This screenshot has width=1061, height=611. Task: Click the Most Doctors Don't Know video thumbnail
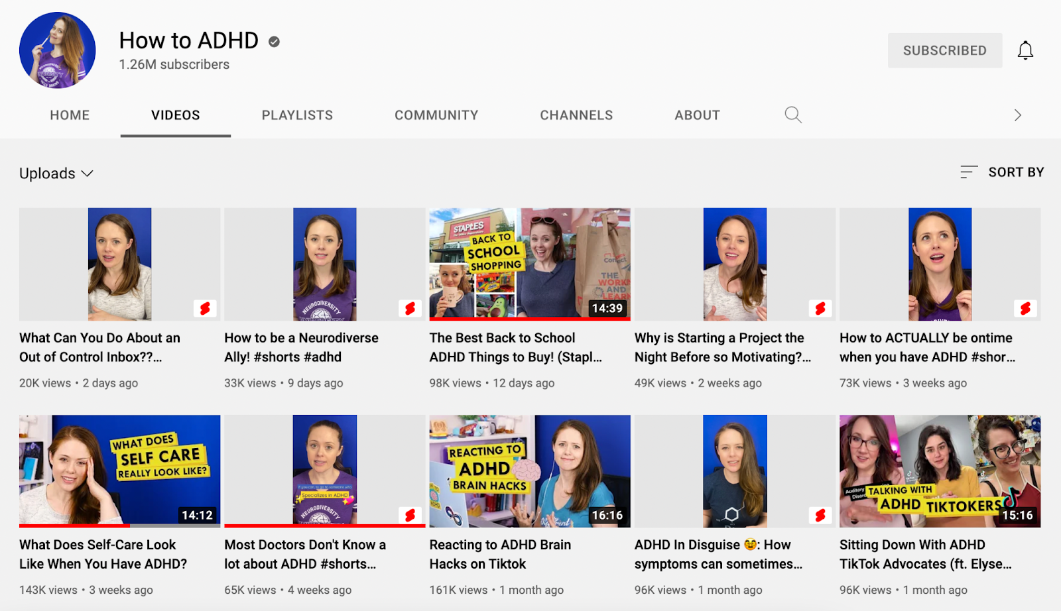point(325,471)
